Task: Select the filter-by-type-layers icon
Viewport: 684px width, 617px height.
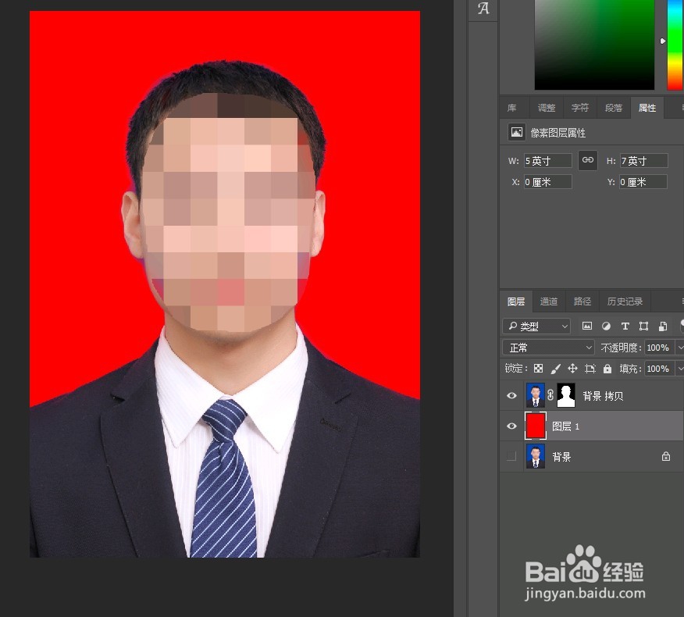Action: (625, 326)
